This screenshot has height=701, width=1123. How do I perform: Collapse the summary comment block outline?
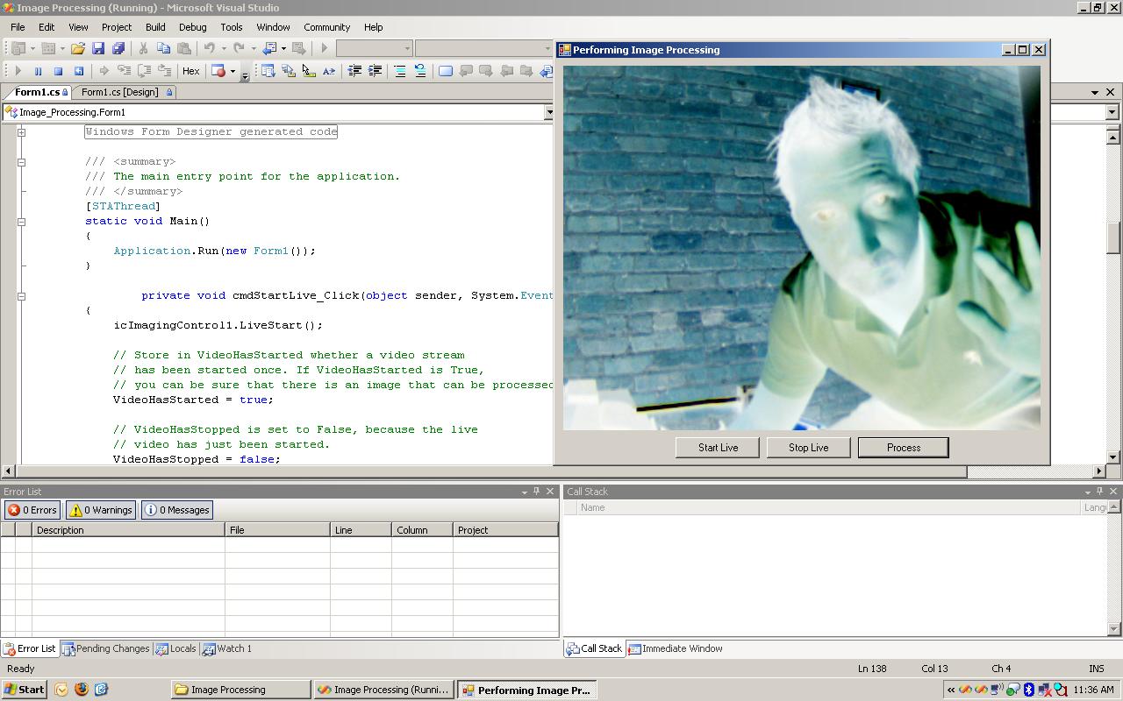click(x=21, y=162)
